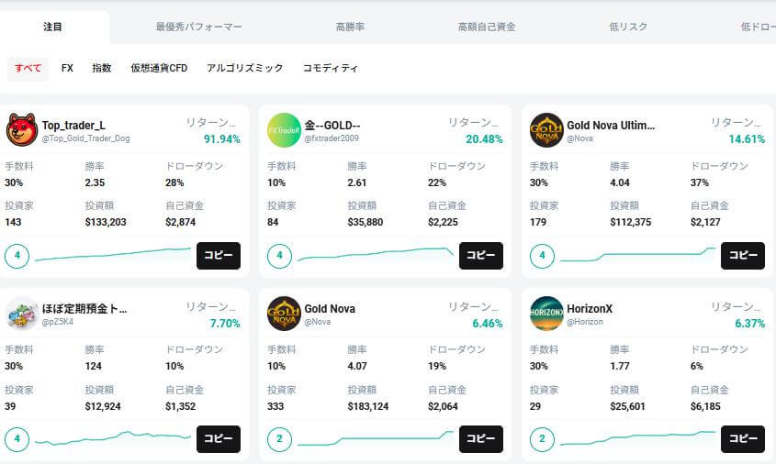
Task: Open Gold Nova Ultim... avatar icon
Action: tap(546, 130)
